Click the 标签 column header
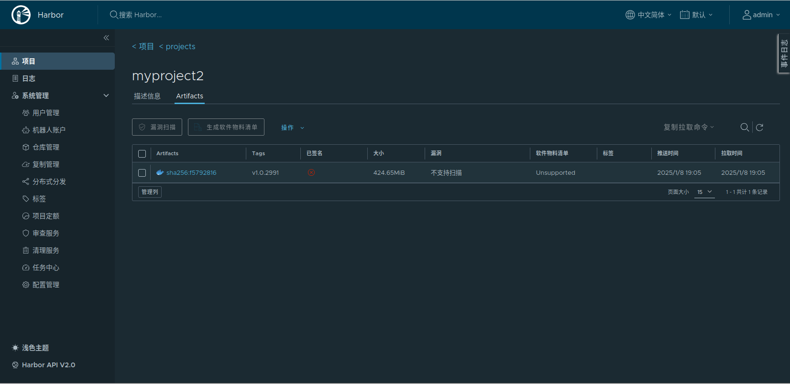 tap(608, 153)
